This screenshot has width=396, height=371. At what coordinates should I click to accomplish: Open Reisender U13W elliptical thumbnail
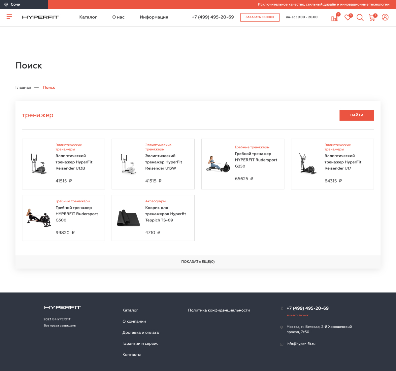coord(129,164)
